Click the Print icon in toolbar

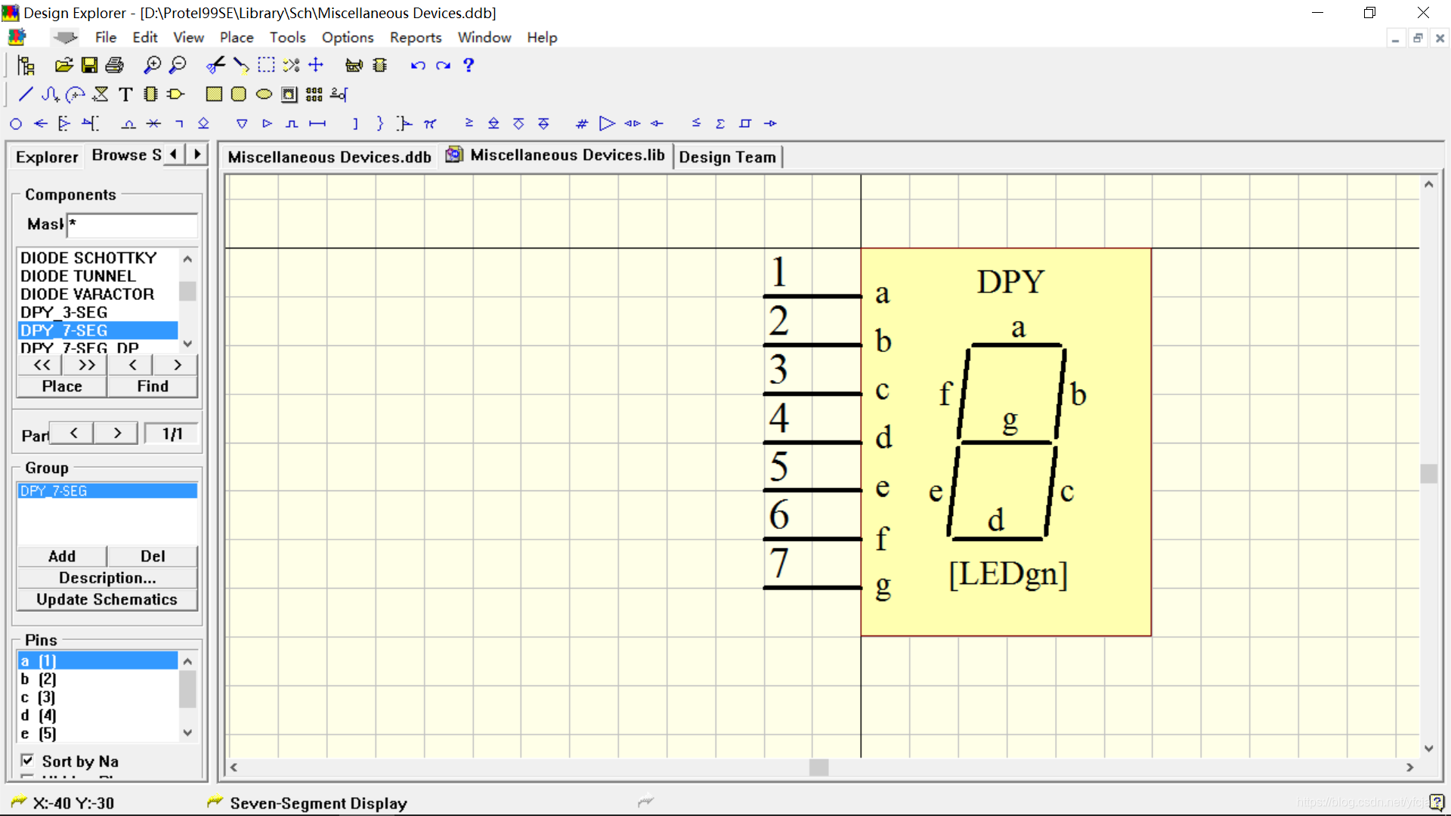tap(114, 65)
